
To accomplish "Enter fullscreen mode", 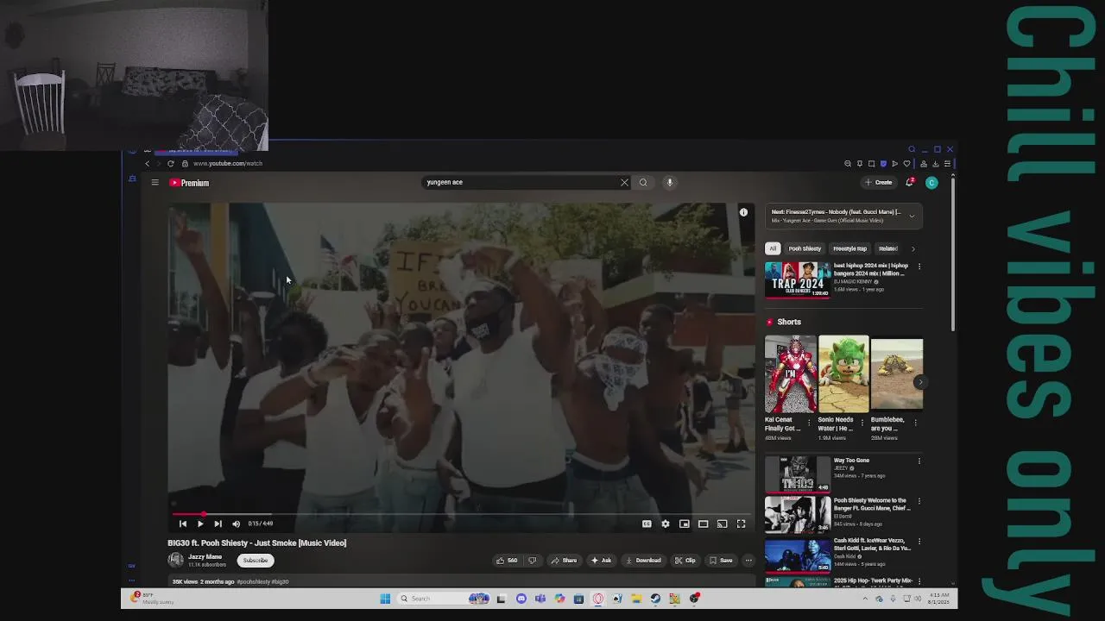I will click(741, 524).
